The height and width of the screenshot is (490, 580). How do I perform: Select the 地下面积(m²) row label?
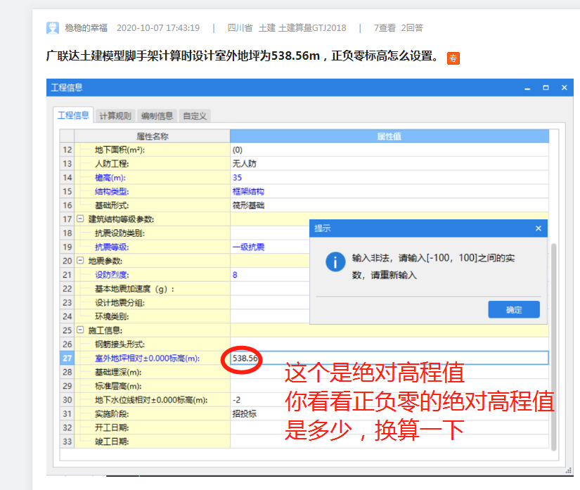tap(120, 150)
